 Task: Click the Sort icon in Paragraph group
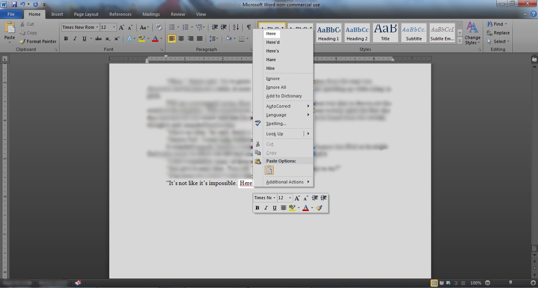236,27
